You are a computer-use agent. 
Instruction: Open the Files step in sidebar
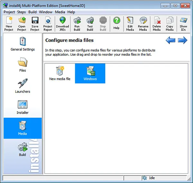23,65
